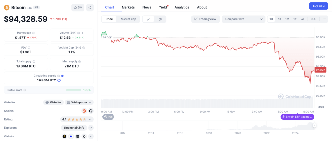Click the 94.32K current price label
332x141 pixels.
[321, 70]
